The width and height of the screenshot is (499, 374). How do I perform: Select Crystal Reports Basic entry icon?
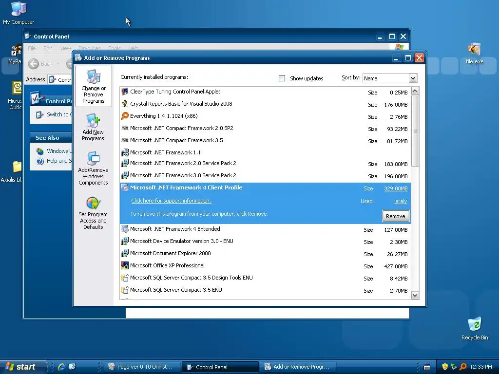[125, 104]
